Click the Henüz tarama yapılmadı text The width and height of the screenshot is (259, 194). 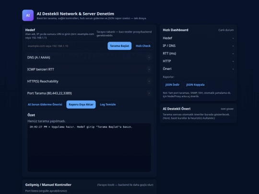(x=47, y=121)
